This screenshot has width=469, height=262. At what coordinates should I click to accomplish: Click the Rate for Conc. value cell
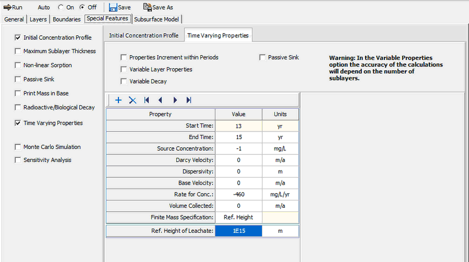coord(238,194)
